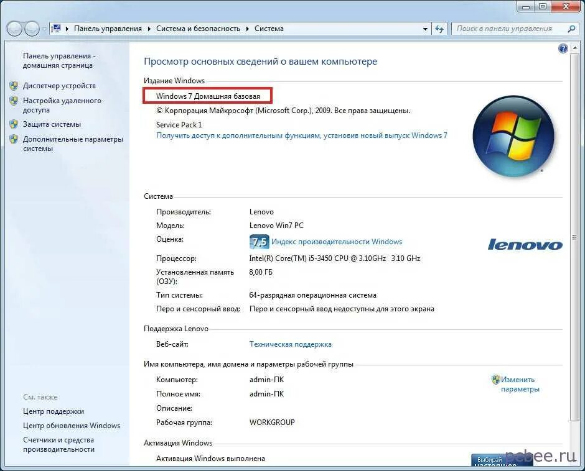
Task: Go to Система и безопасность breadcrumb
Action: click(198, 29)
